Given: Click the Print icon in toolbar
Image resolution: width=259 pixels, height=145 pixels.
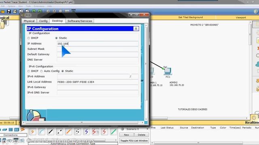Looking at the screenshot, I should click(x=15, y=12).
